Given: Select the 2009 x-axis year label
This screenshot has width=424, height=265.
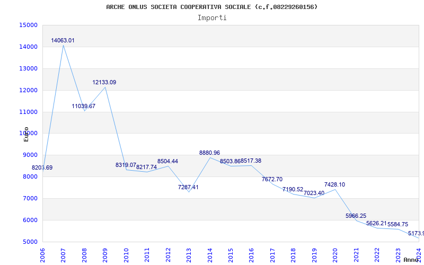Looking at the screenshot, I should pos(105,255).
